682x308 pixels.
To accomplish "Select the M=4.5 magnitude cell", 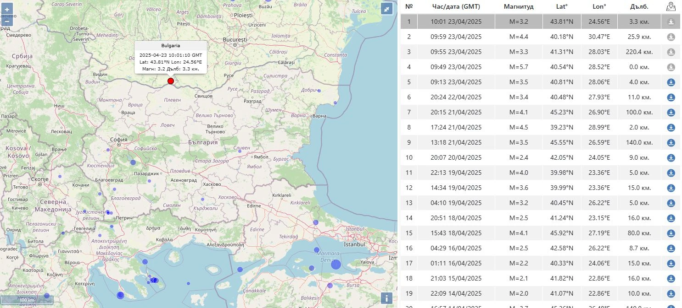I will pos(519,127).
